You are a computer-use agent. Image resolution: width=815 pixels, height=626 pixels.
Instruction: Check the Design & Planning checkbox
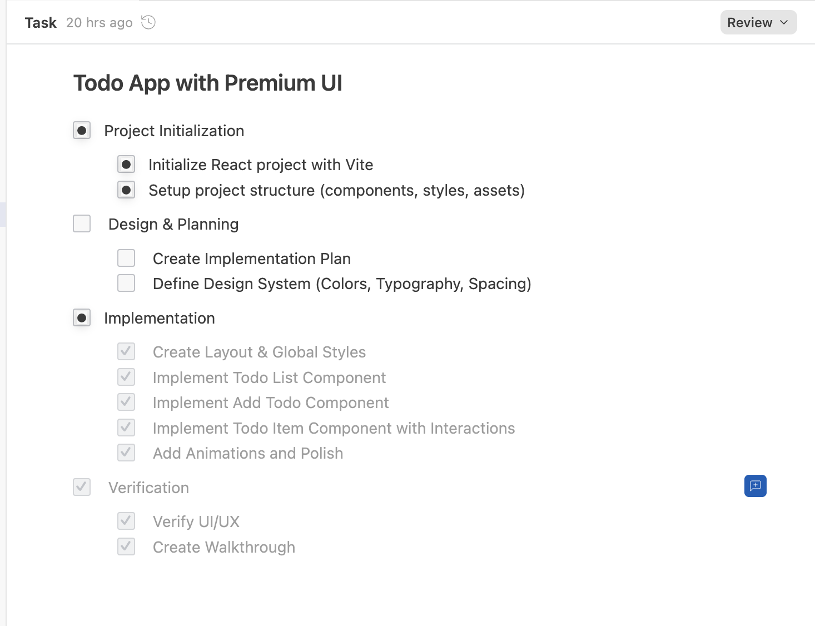(82, 224)
